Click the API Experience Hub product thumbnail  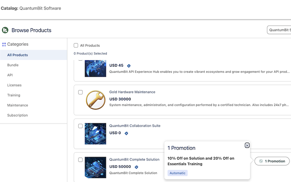point(95,68)
